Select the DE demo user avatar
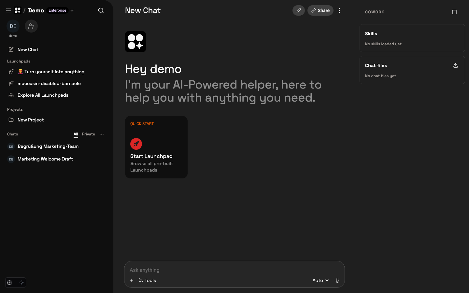469x293 pixels. coord(13,26)
